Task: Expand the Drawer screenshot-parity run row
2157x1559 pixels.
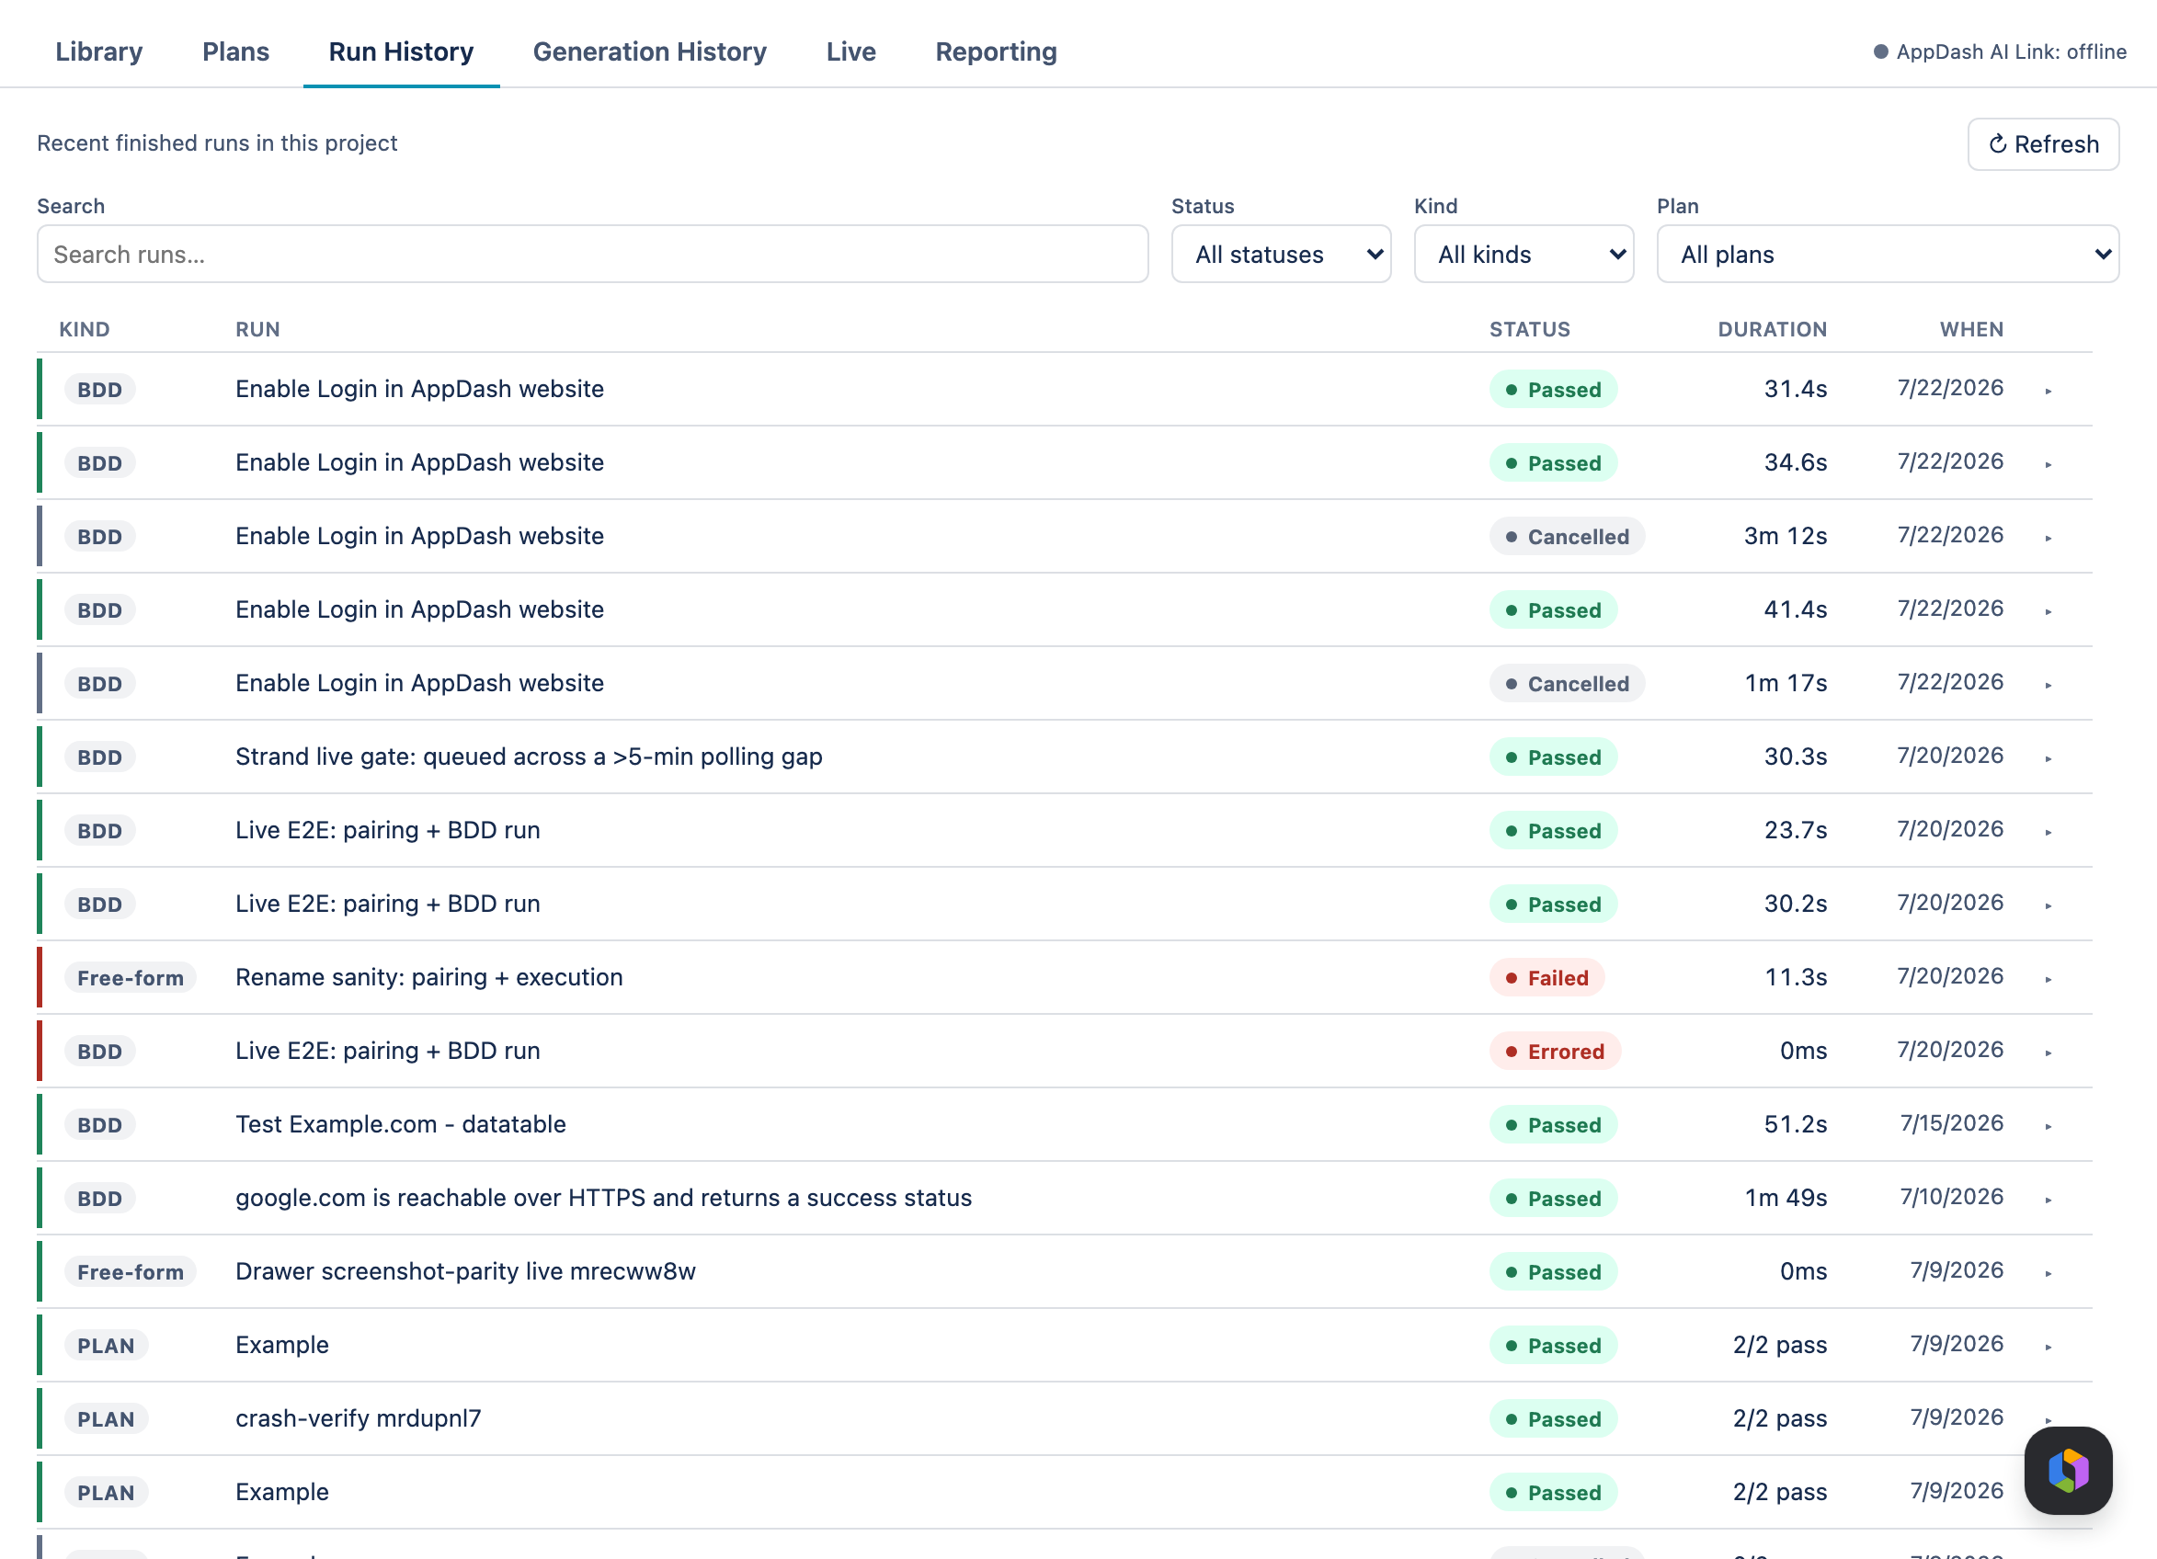Action: point(2048,1272)
